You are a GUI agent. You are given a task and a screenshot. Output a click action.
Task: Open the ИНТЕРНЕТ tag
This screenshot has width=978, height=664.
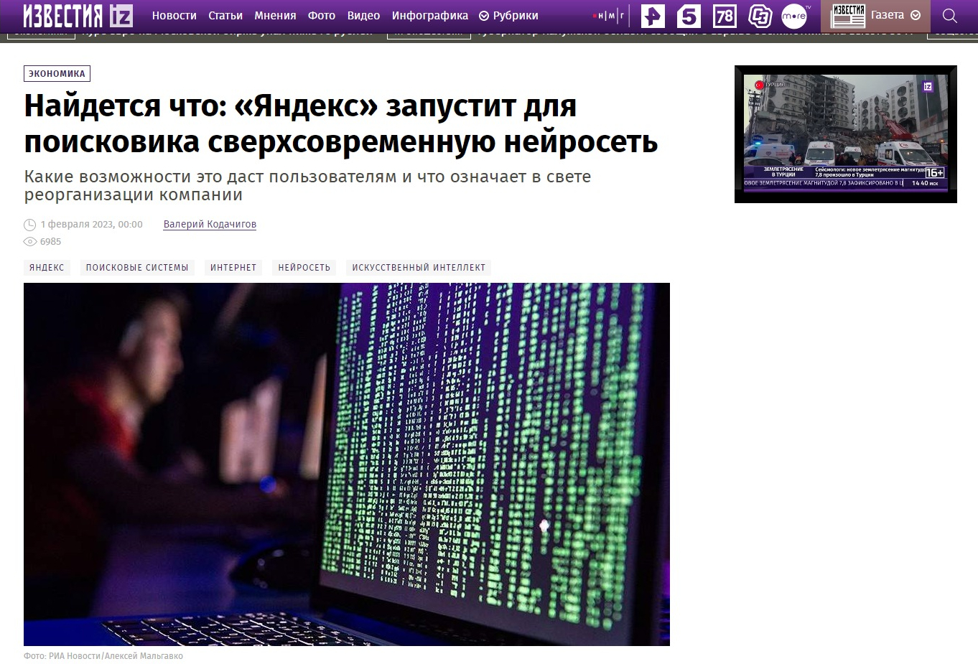click(233, 268)
